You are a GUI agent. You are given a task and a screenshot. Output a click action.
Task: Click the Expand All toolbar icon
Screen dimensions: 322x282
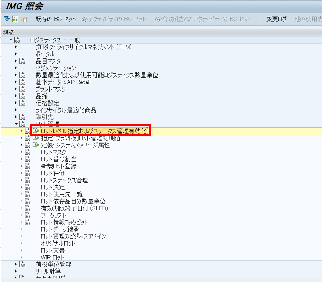coord(6,19)
